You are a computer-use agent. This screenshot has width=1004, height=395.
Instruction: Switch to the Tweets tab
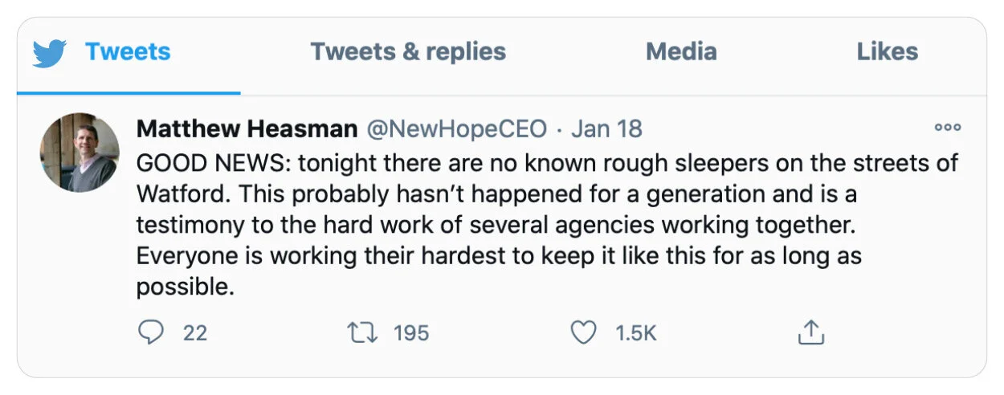tap(128, 52)
